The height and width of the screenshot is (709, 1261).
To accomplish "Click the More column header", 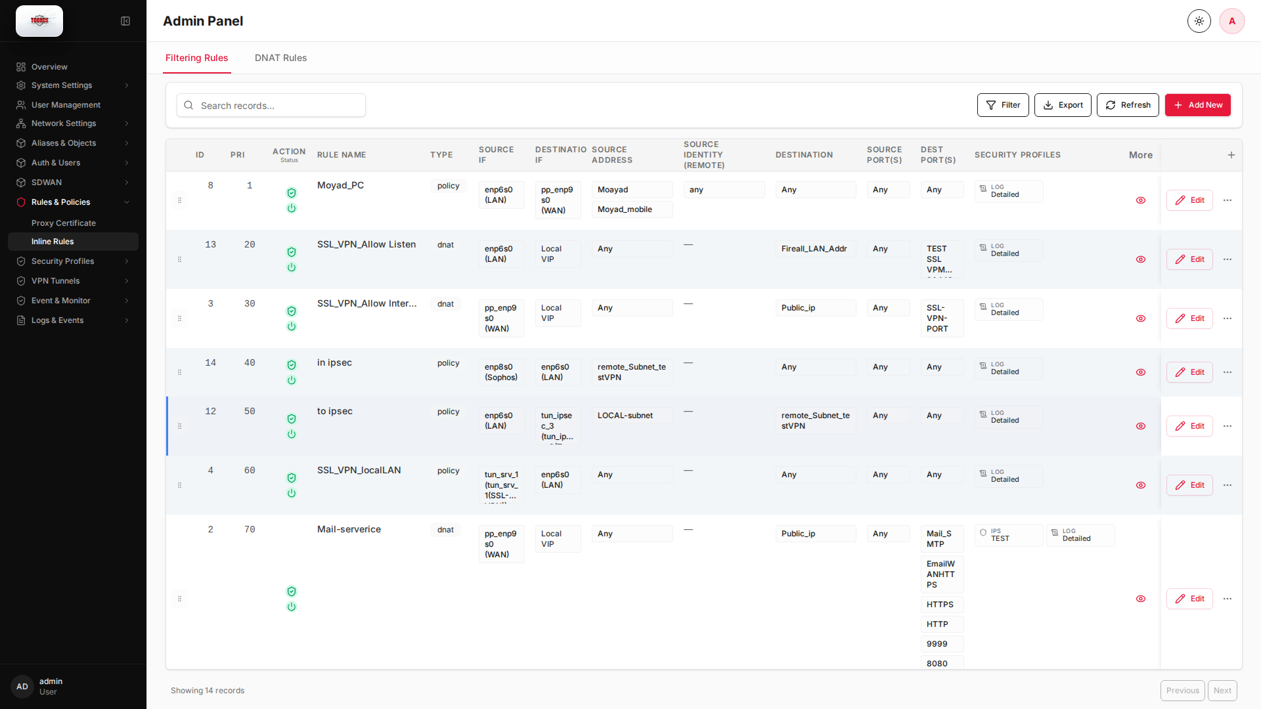I will 1141,155.
